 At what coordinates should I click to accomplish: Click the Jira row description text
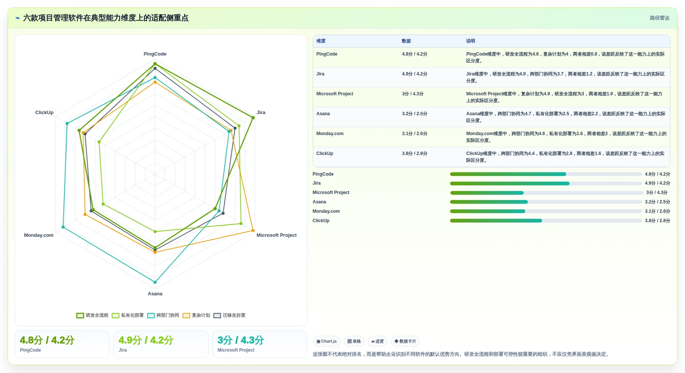[x=566, y=77]
